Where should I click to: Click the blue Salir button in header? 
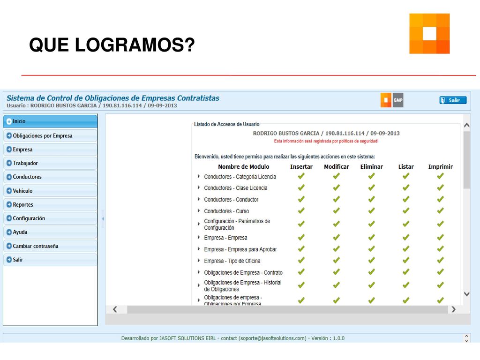point(453,100)
